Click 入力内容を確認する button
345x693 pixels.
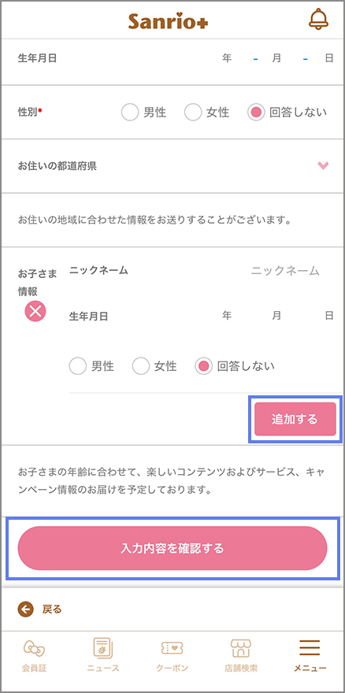click(x=172, y=548)
